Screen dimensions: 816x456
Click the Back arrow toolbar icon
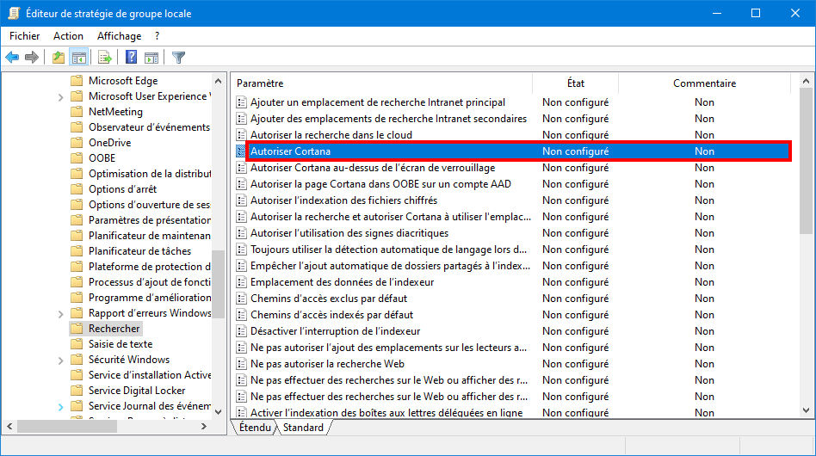(13, 57)
